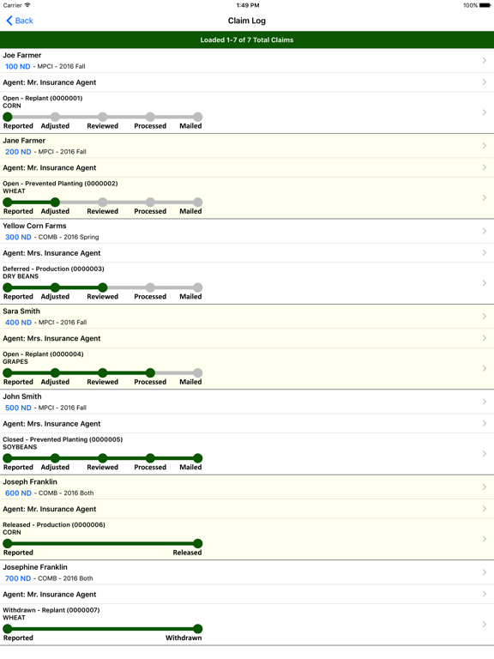
Task: Open Withdrawn Replant 0000007 claim chevron
Action: click(485, 624)
